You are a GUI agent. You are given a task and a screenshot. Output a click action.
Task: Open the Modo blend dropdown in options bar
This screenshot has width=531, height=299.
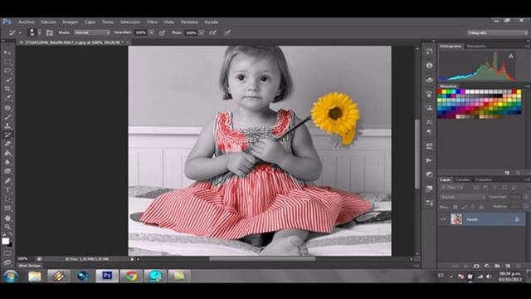point(92,32)
